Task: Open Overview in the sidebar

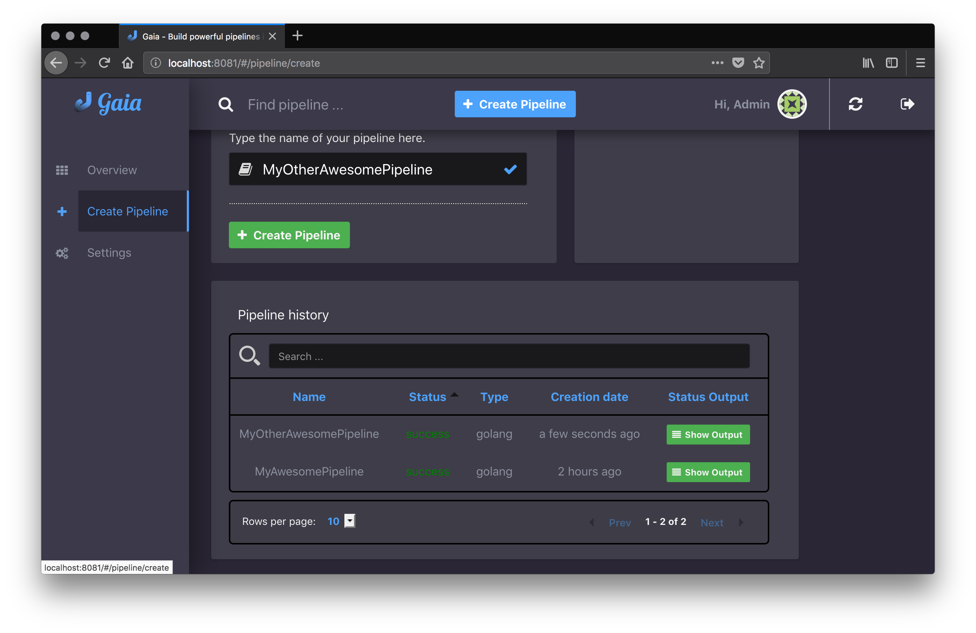Action: pos(112,170)
